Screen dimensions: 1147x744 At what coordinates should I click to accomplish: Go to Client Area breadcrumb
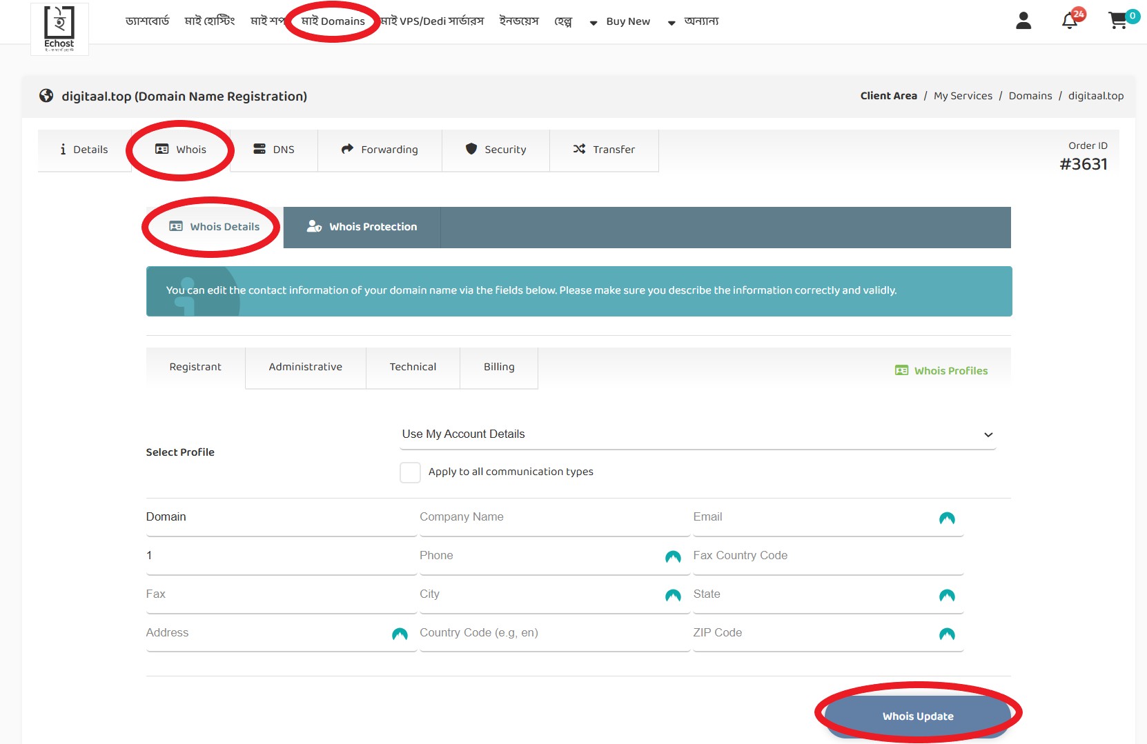888,96
